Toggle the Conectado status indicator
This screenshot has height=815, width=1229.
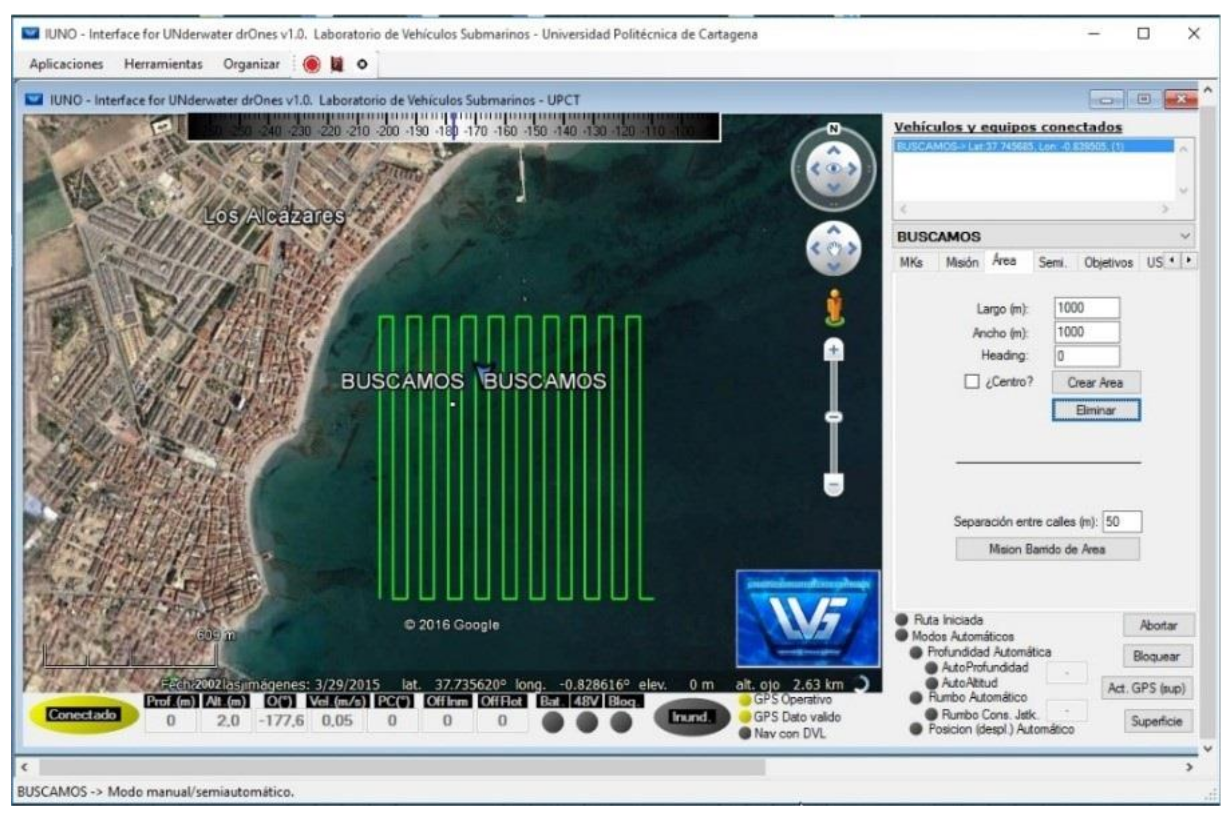coord(82,715)
